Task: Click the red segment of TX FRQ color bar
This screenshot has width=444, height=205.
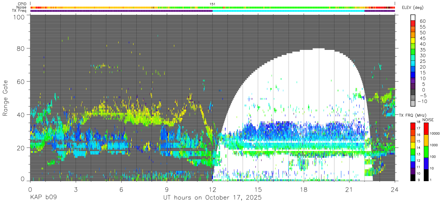Action: point(413,125)
